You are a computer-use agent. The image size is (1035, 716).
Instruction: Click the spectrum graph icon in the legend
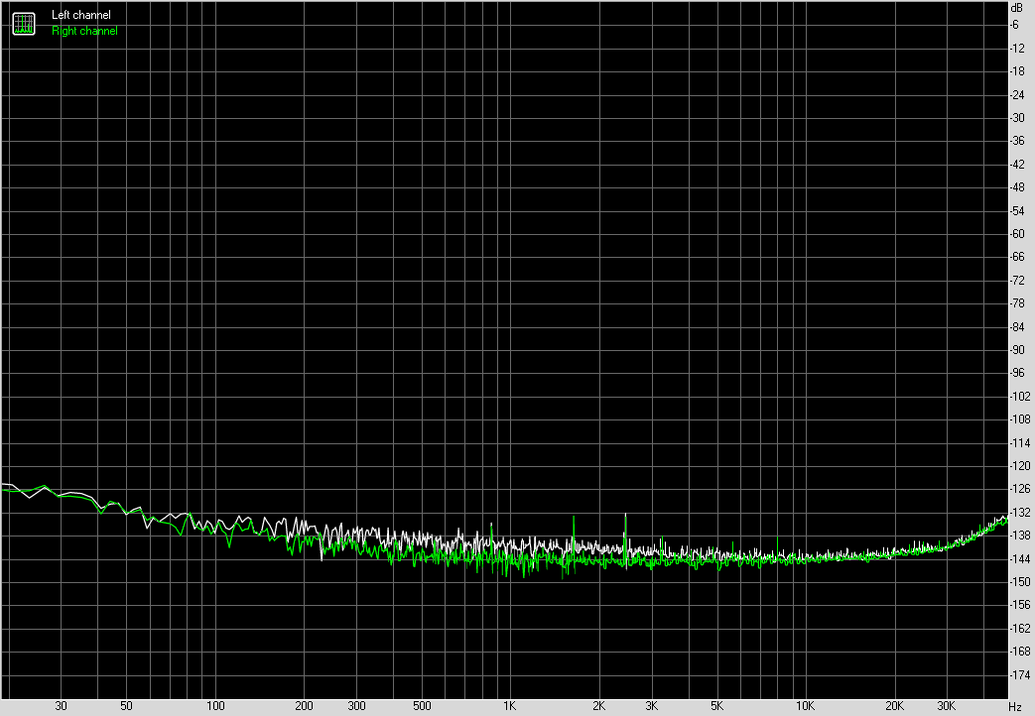pyautogui.click(x=23, y=23)
